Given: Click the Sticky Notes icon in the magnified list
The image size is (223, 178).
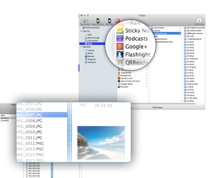Looking at the screenshot, I should 120,30.
